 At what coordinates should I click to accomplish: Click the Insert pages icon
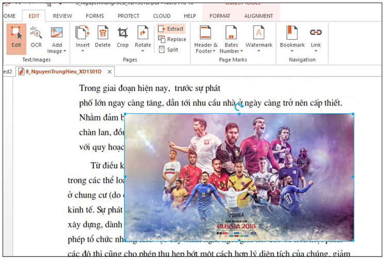coord(83,32)
